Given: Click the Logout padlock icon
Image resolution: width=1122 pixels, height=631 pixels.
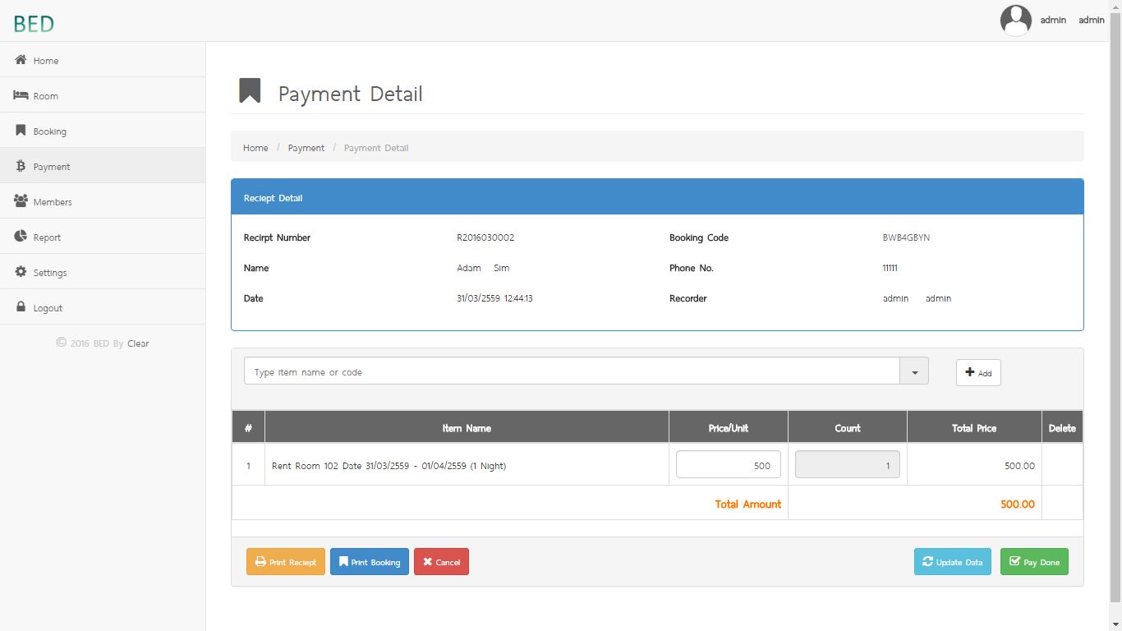Looking at the screenshot, I should point(21,307).
